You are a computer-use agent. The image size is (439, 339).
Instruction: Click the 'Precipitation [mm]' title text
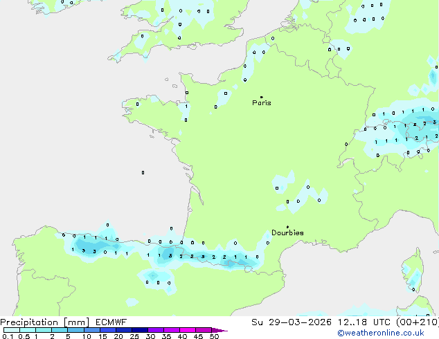tap(45, 322)
